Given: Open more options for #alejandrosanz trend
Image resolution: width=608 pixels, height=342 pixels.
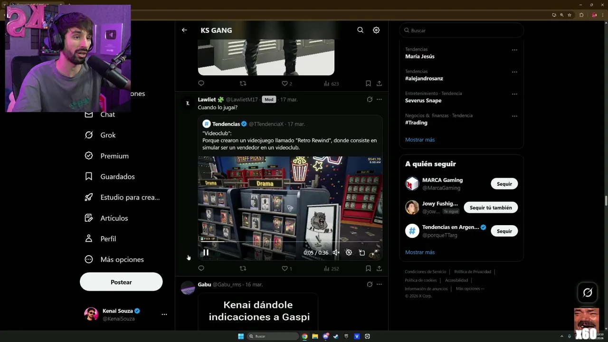Looking at the screenshot, I should click(x=514, y=72).
